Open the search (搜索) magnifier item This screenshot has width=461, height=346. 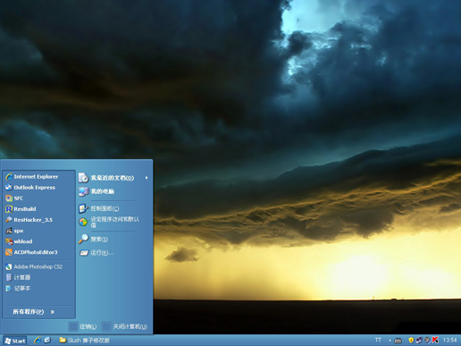(x=93, y=239)
